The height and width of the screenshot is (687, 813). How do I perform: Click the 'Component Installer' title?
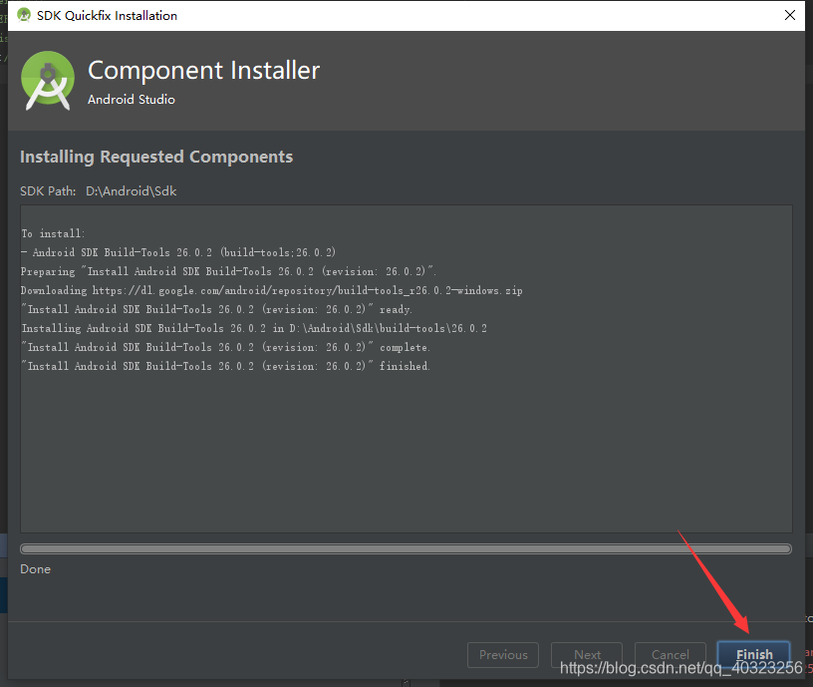click(x=204, y=70)
